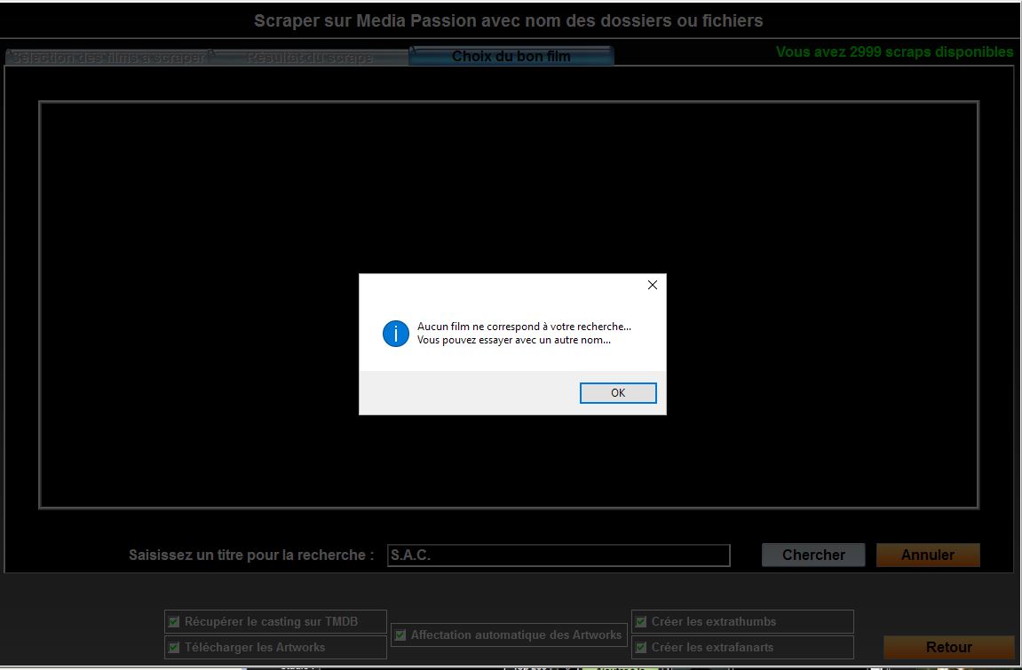Click 'Saisissez un titre pour la recherche' label
This screenshot has height=670, width=1022.
(251, 555)
